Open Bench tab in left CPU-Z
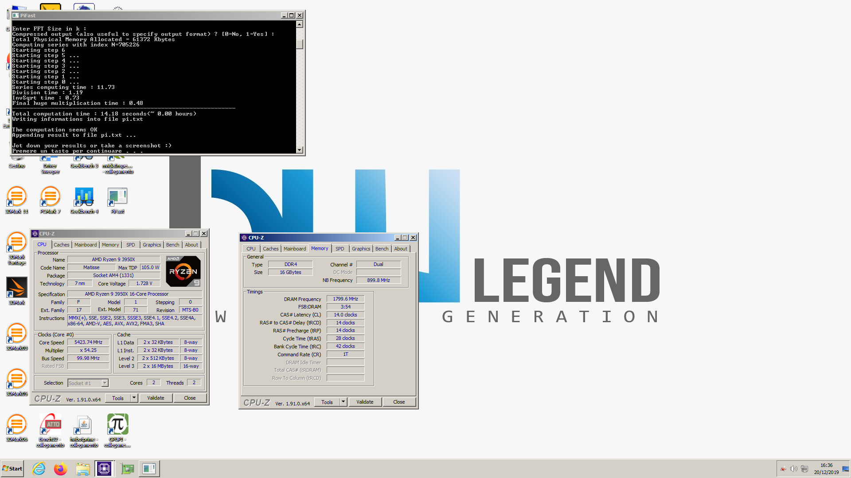The height and width of the screenshot is (478, 851). [x=173, y=245]
